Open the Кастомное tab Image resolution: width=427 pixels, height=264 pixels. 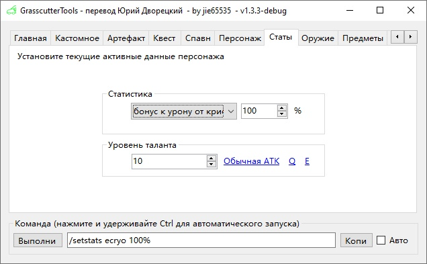click(x=77, y=38)
